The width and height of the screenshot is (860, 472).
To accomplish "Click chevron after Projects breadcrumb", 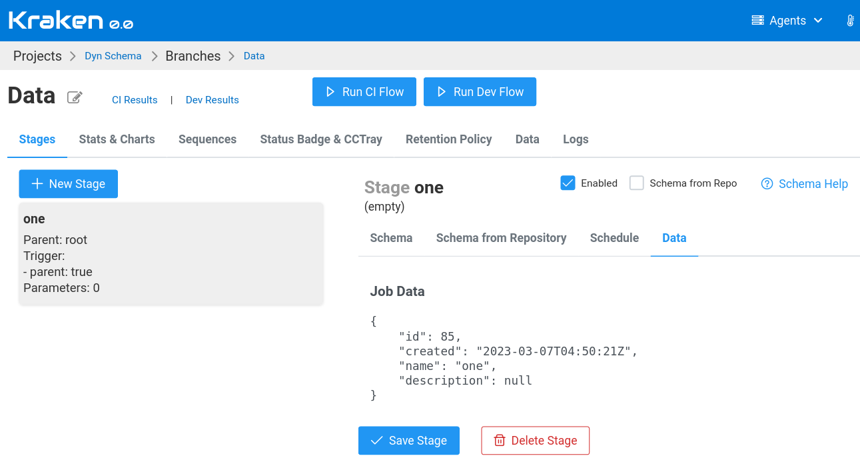I will (73, 56).
